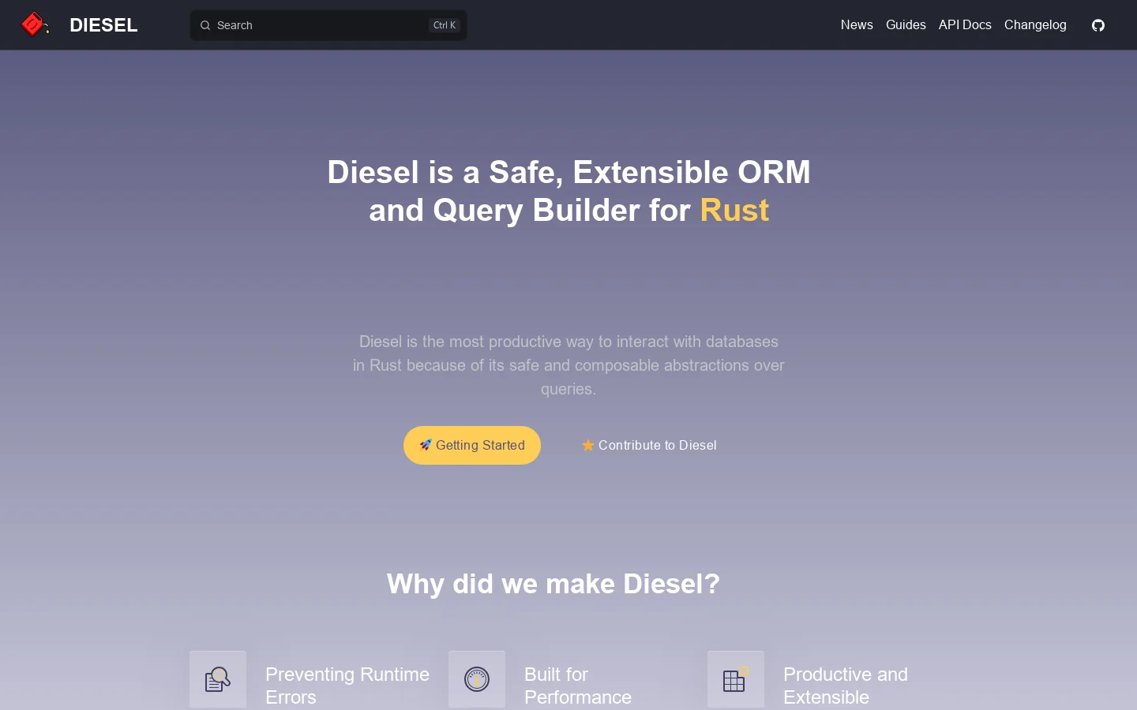Click the Built for Performance heading
This screenshot has width=1137, height=710.
578,686
